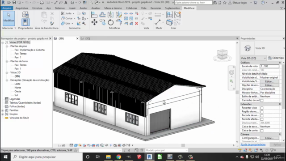Image resolution: width=286 pixels, height=161 pixels.
Task: Collapse Plantas de forro node
Action: [x=7, y=61]
